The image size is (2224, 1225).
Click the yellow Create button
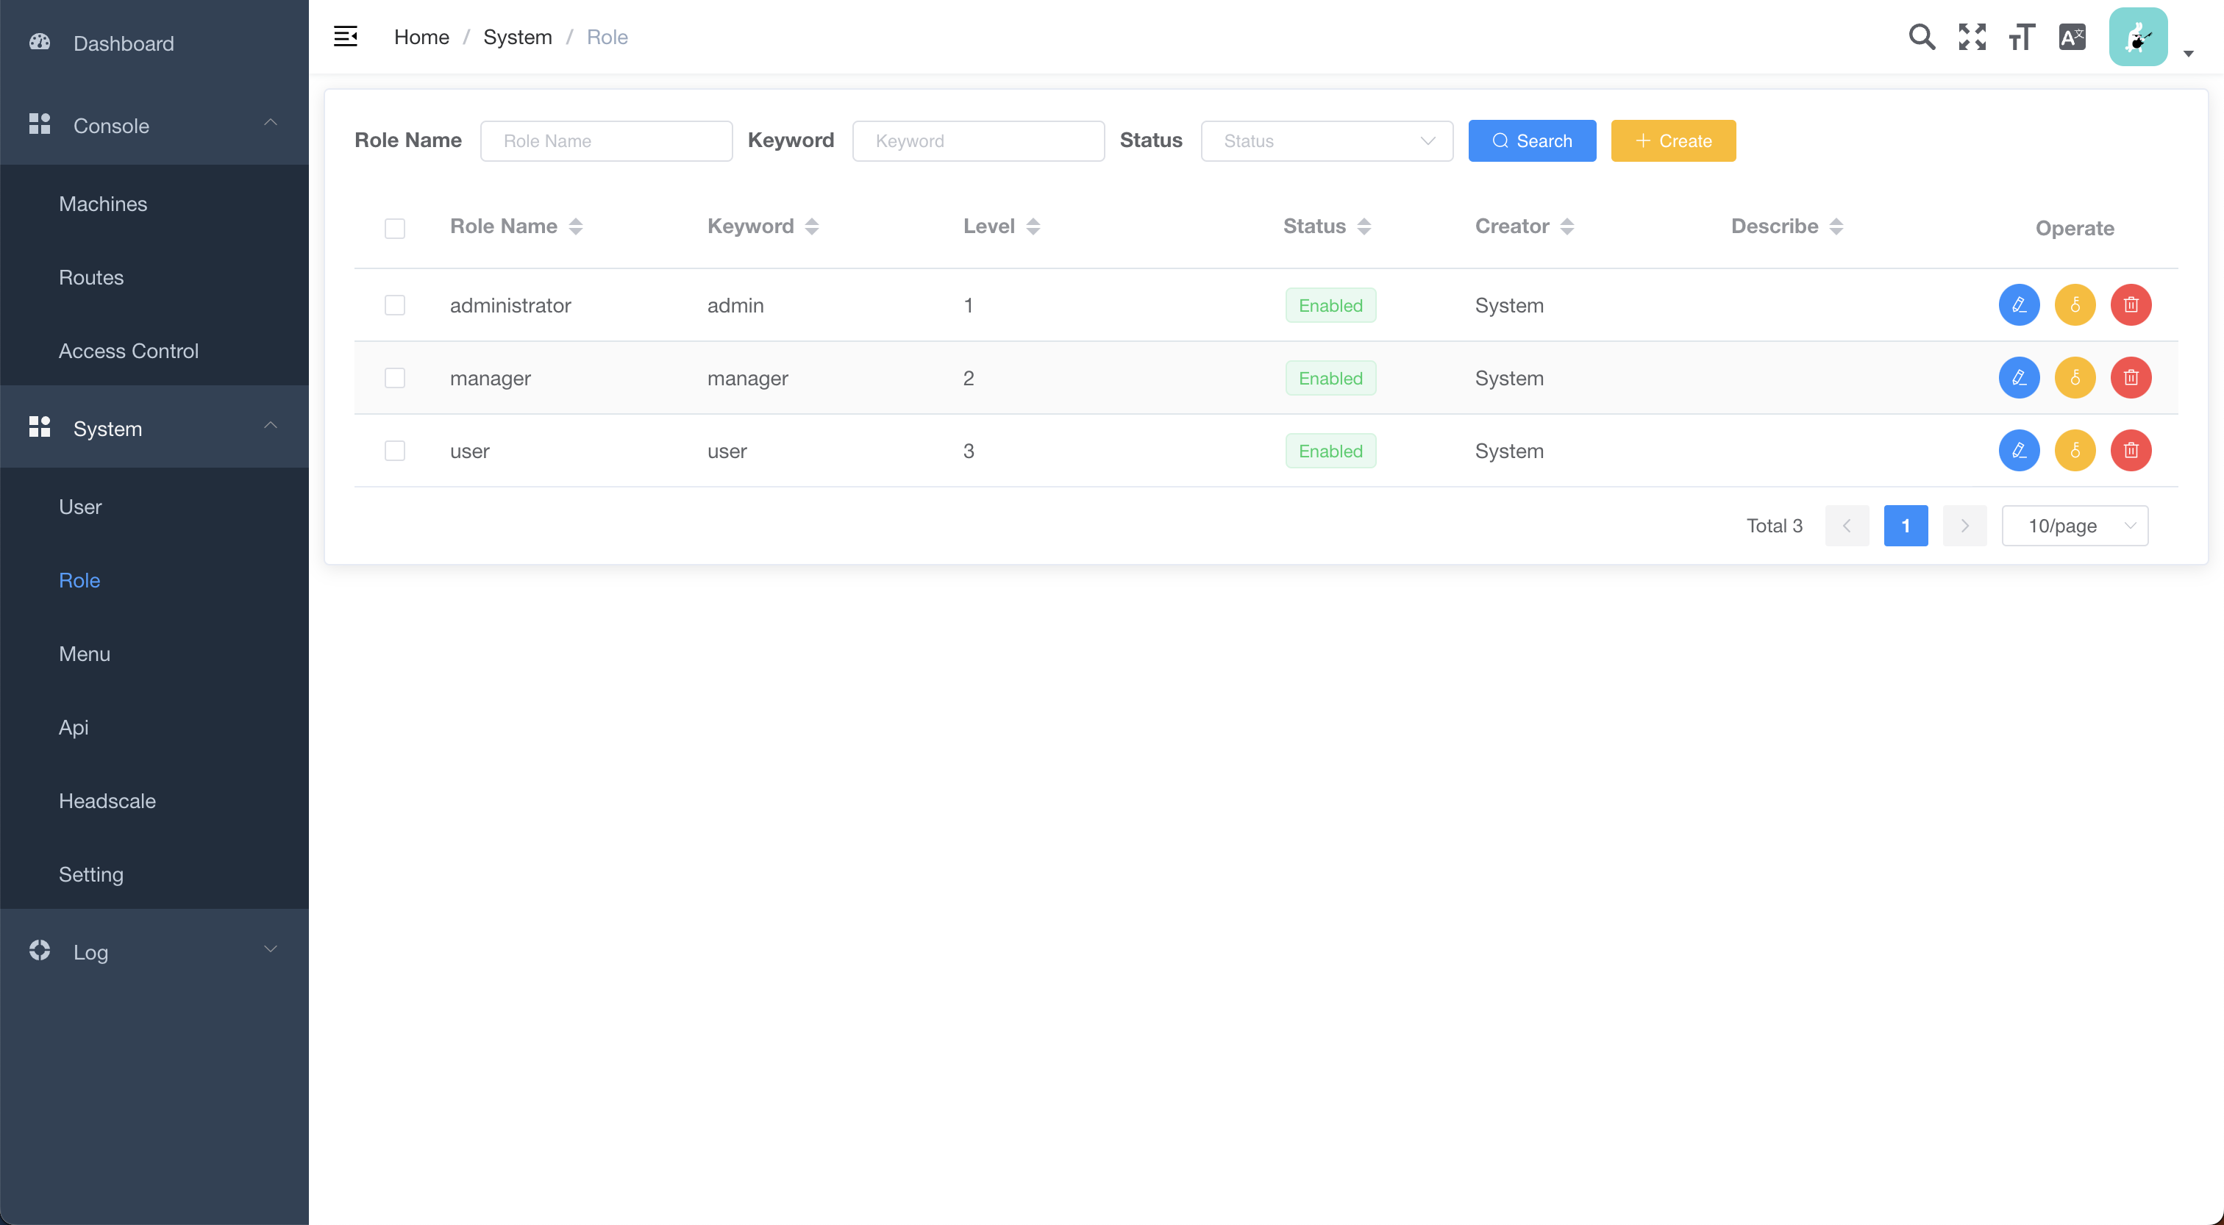(x=1672, y=140)
